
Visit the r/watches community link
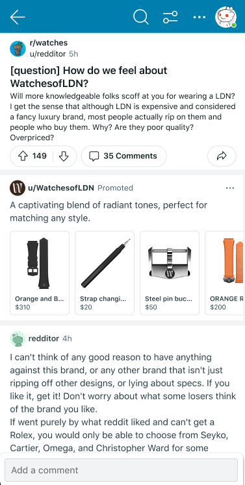(x=48, y=43)
